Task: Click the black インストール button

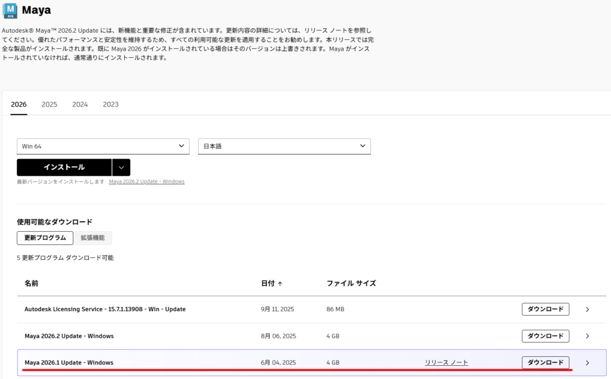Action: [x=64, y=167]
